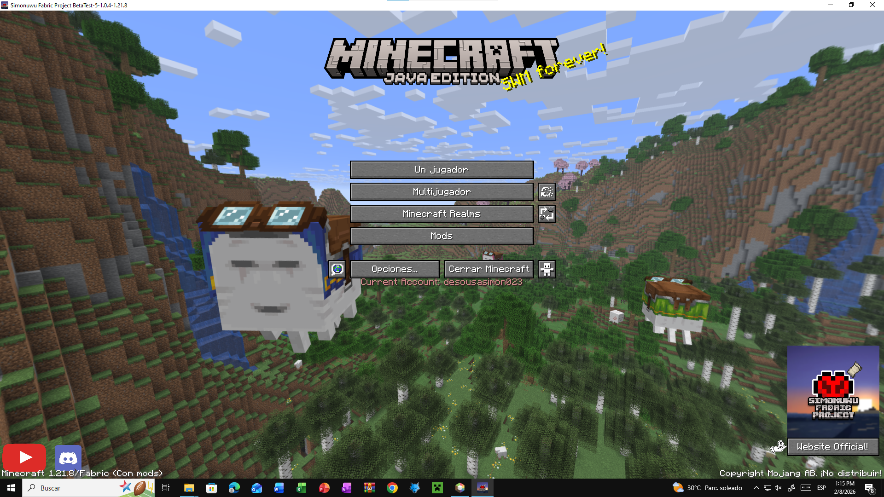Open the YouTube link icon
This screenshot has height=497, width=884.
tap(24, 457)
